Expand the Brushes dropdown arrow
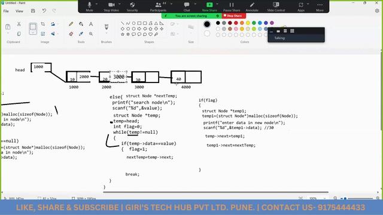Image resolution: width=383 pixels, height=215 pixels. pyautogui.click(x=107, y=33)
